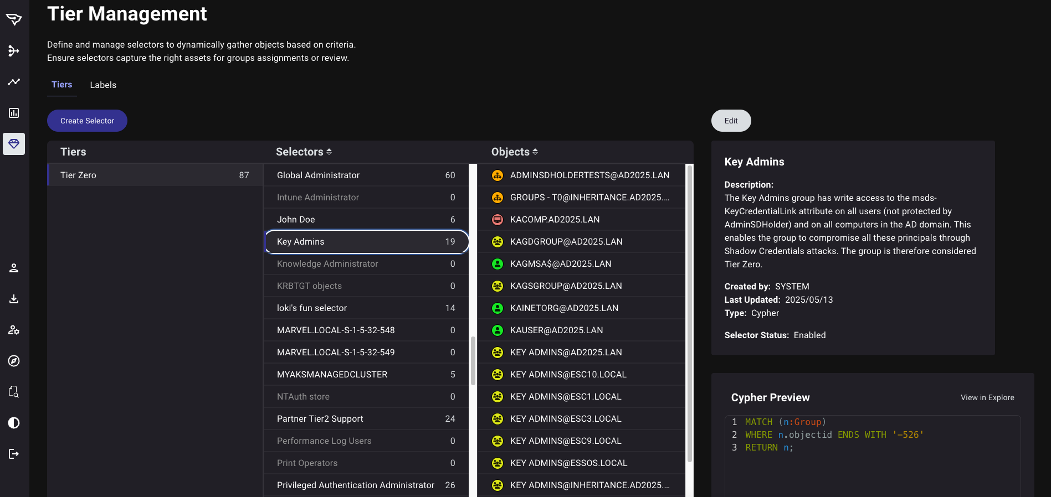The image size is (1051, 497).
Task: Click the KAUSER user icon
Action: pos(498,330)
